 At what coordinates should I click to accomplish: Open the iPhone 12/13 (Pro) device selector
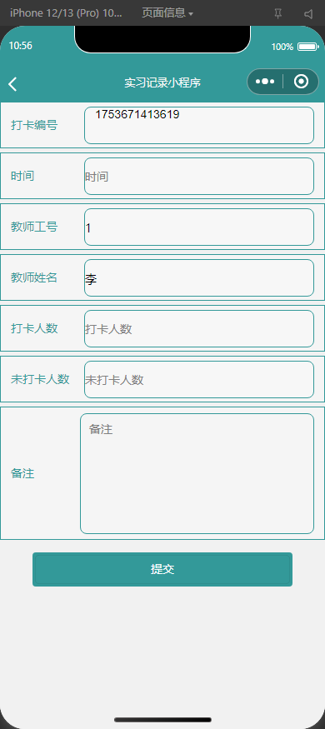(66, 13)
